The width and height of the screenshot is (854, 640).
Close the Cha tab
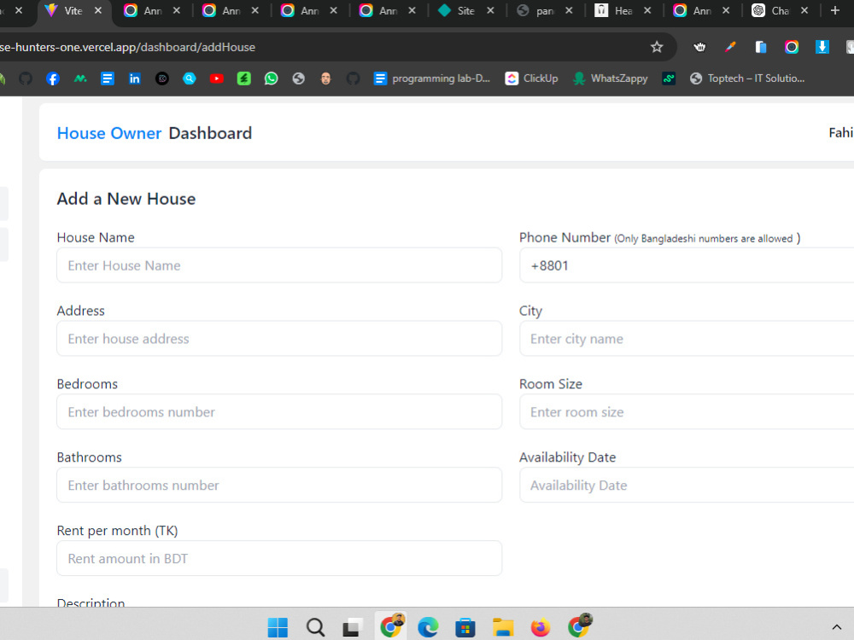[x=804, y=10]
